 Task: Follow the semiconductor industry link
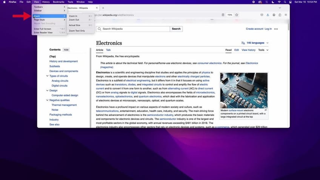coord(160,115)
